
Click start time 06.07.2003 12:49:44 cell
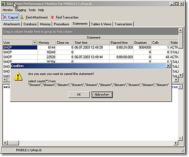[x=92, y=57]
